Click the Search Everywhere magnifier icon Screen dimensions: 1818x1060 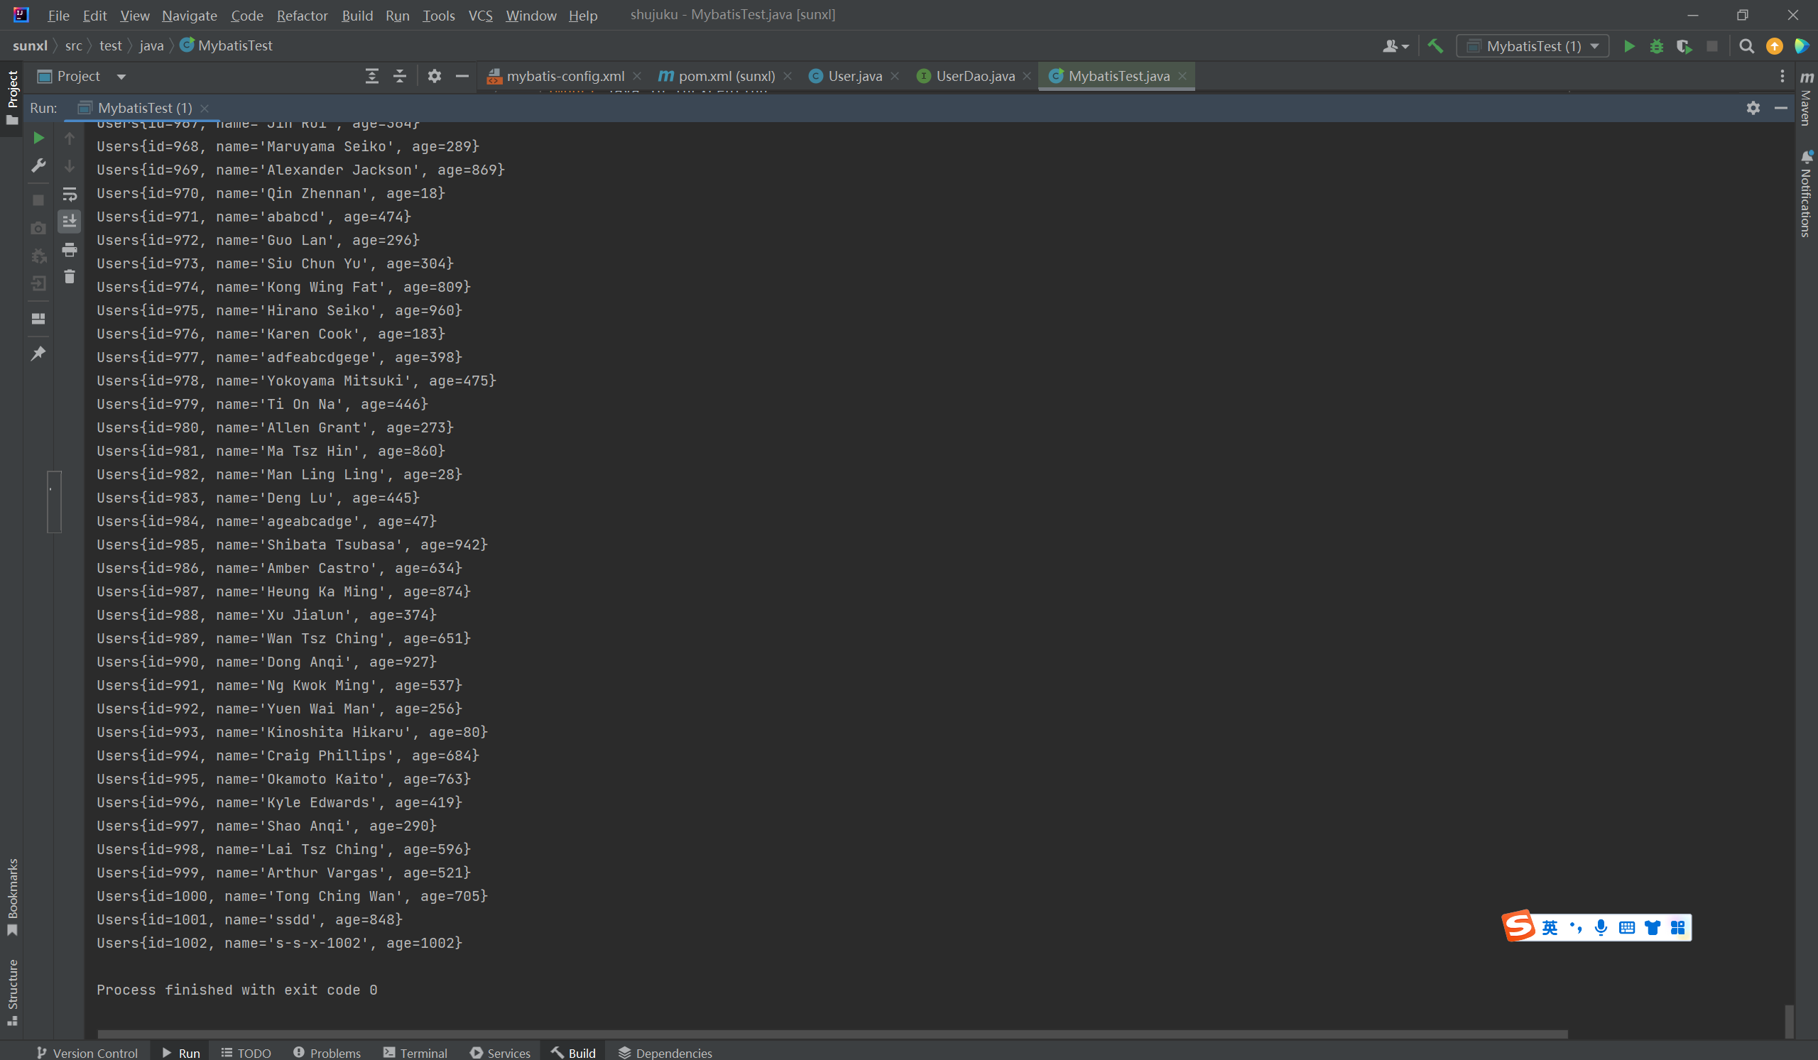pyautogui.click(x=1746, y=46)
